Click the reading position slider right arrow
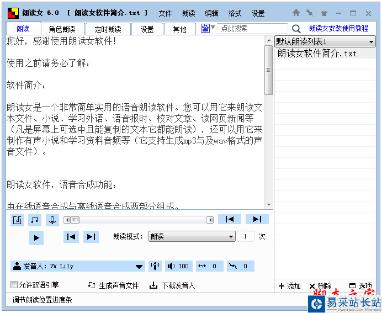Screen dimensions: 382x313 click(210, 220)
